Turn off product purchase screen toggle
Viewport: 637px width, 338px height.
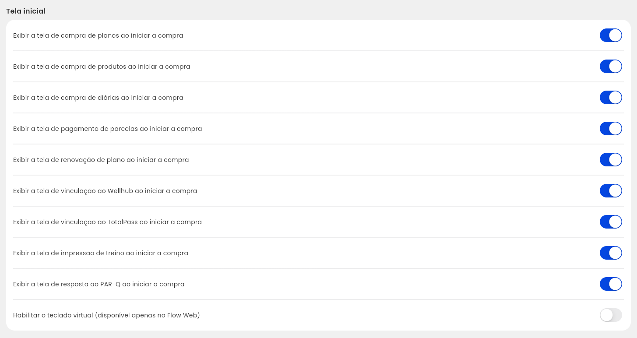611,67
